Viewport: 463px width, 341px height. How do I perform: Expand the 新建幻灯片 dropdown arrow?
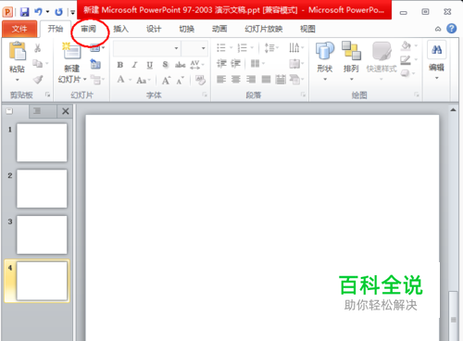coord(84,80)
